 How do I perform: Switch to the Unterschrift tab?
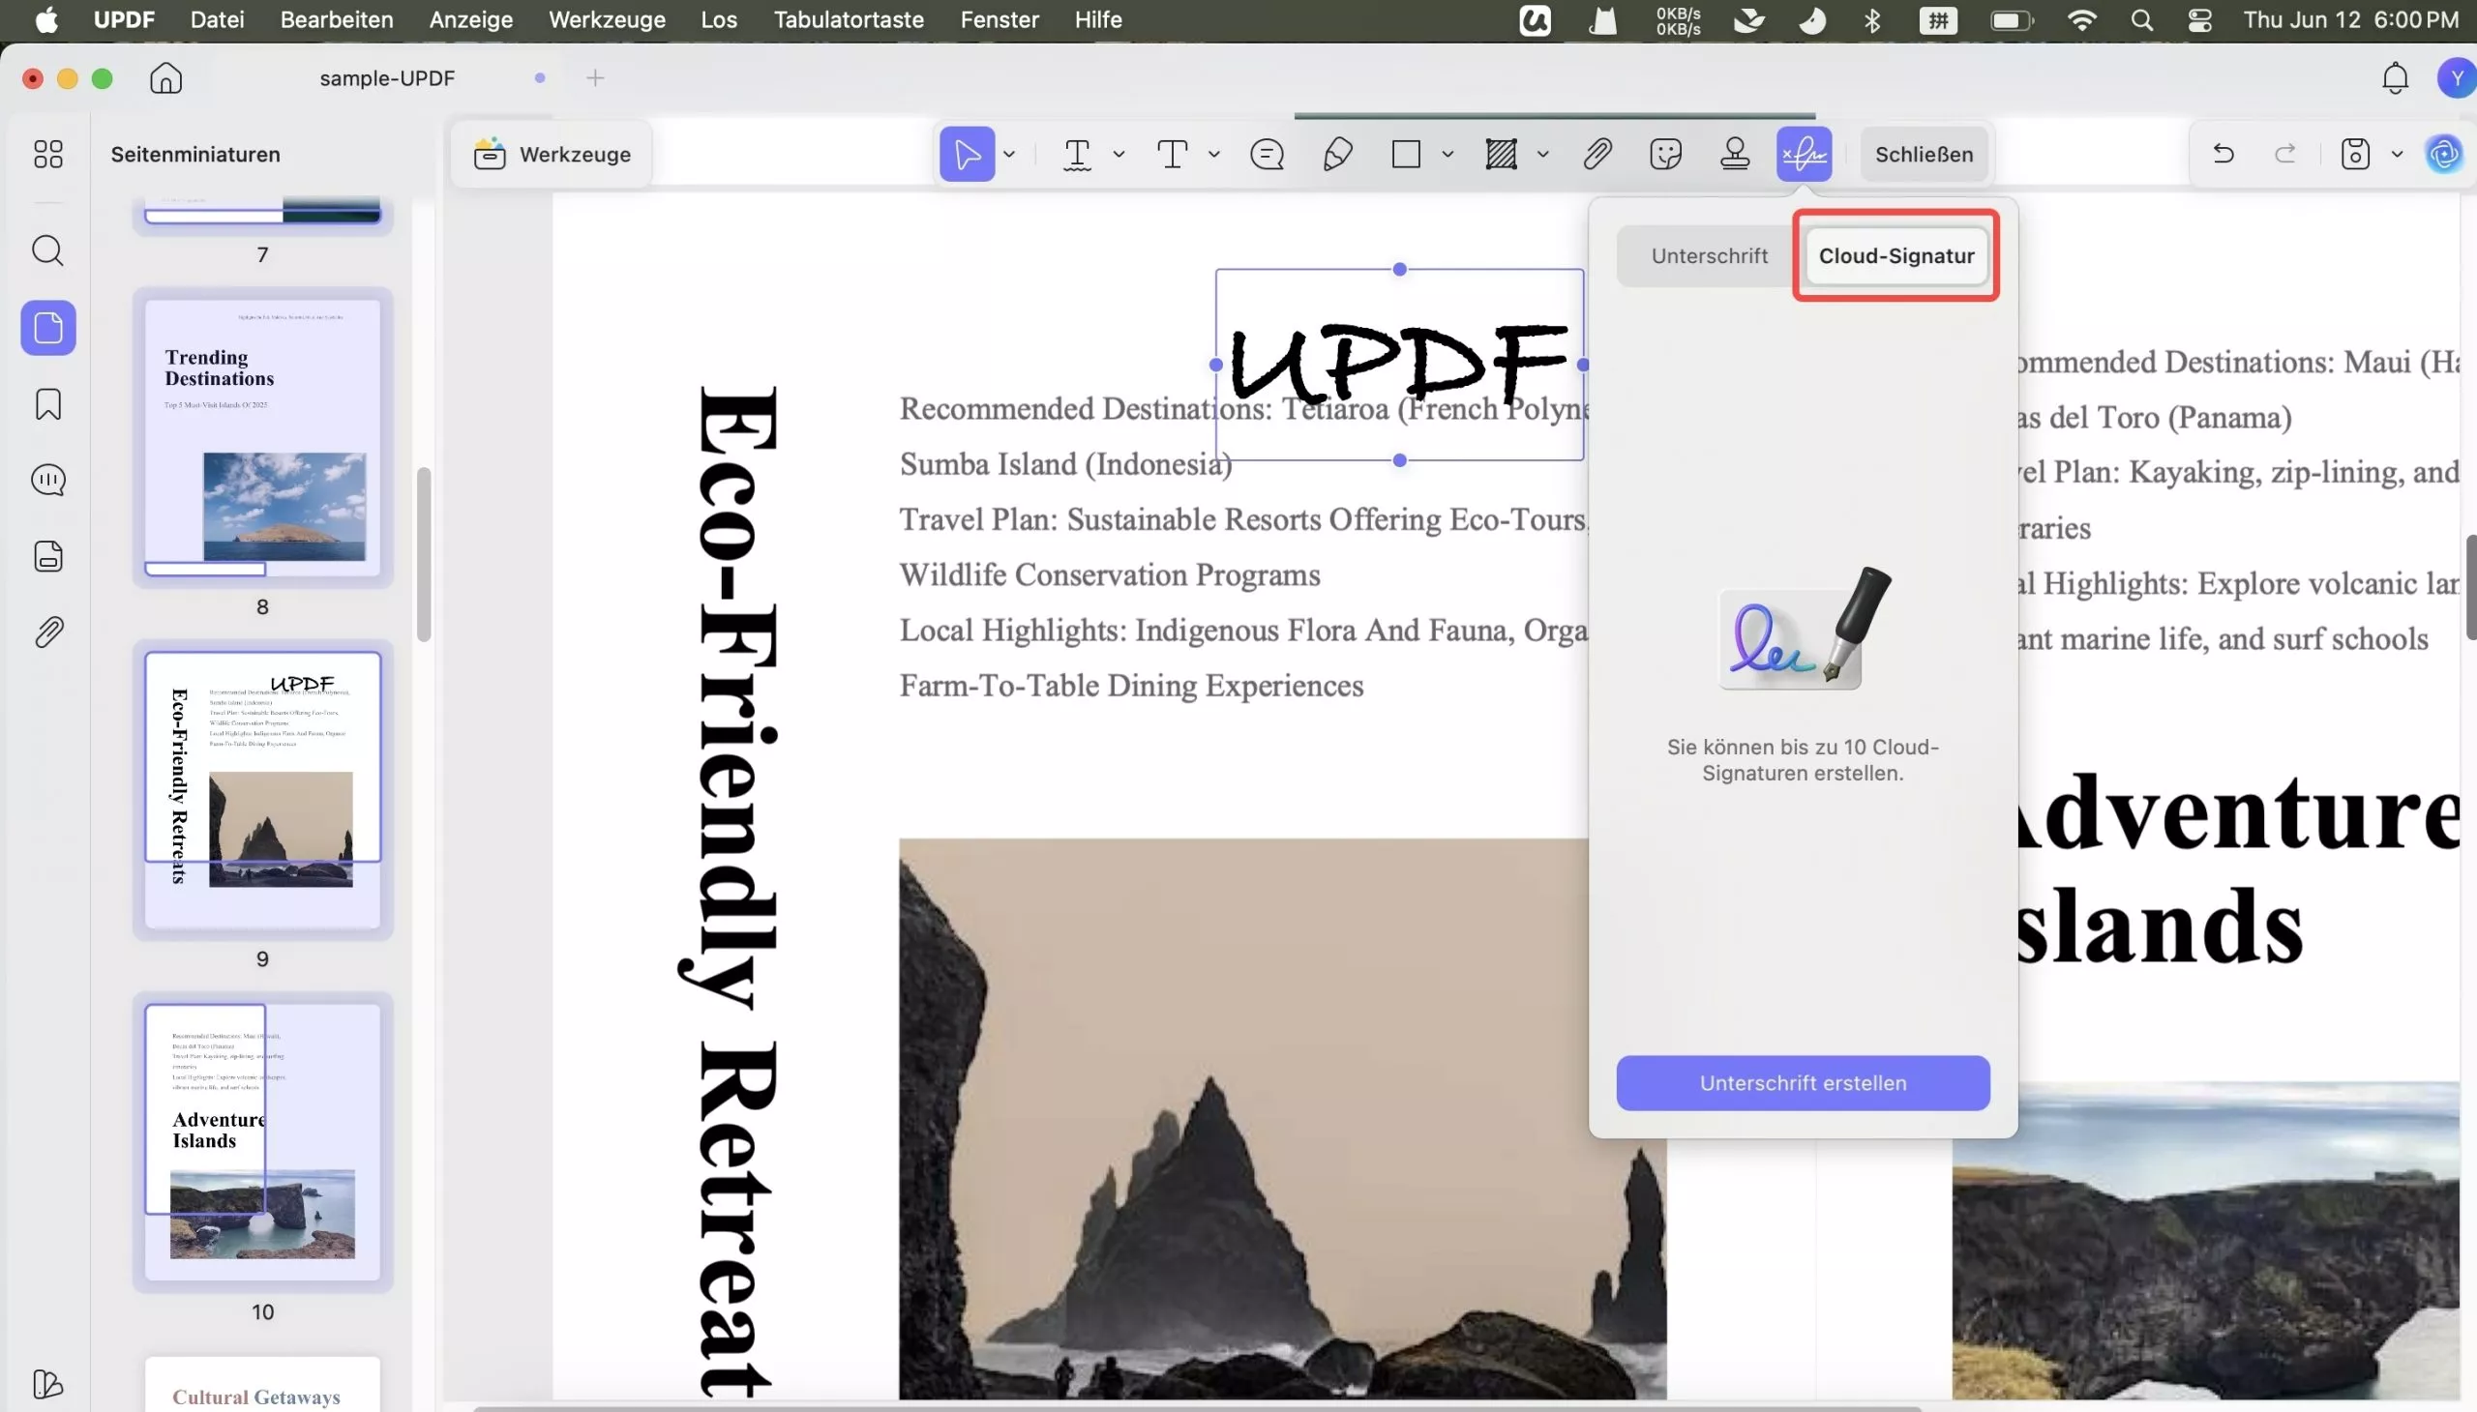tap(1709, 256)
